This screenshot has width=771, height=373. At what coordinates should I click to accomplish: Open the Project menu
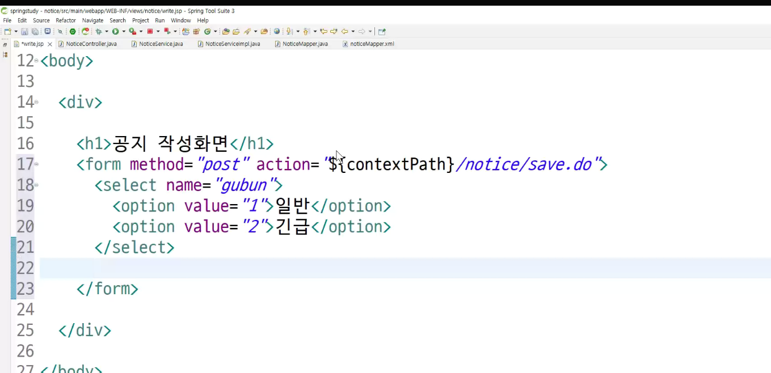point(141,20)
